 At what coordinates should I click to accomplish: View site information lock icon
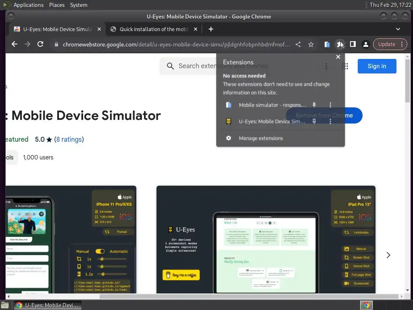56,44
